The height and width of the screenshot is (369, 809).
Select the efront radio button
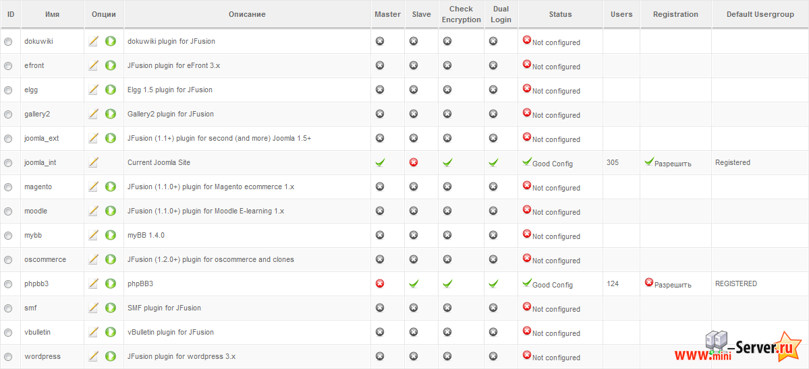coord(8,66)
